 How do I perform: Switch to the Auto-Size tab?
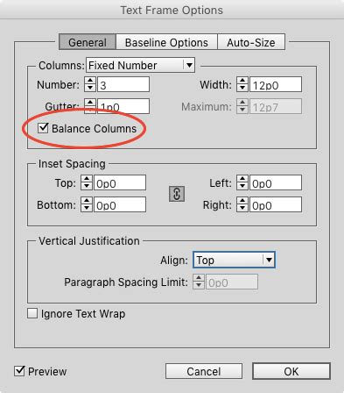click(251, 42)
